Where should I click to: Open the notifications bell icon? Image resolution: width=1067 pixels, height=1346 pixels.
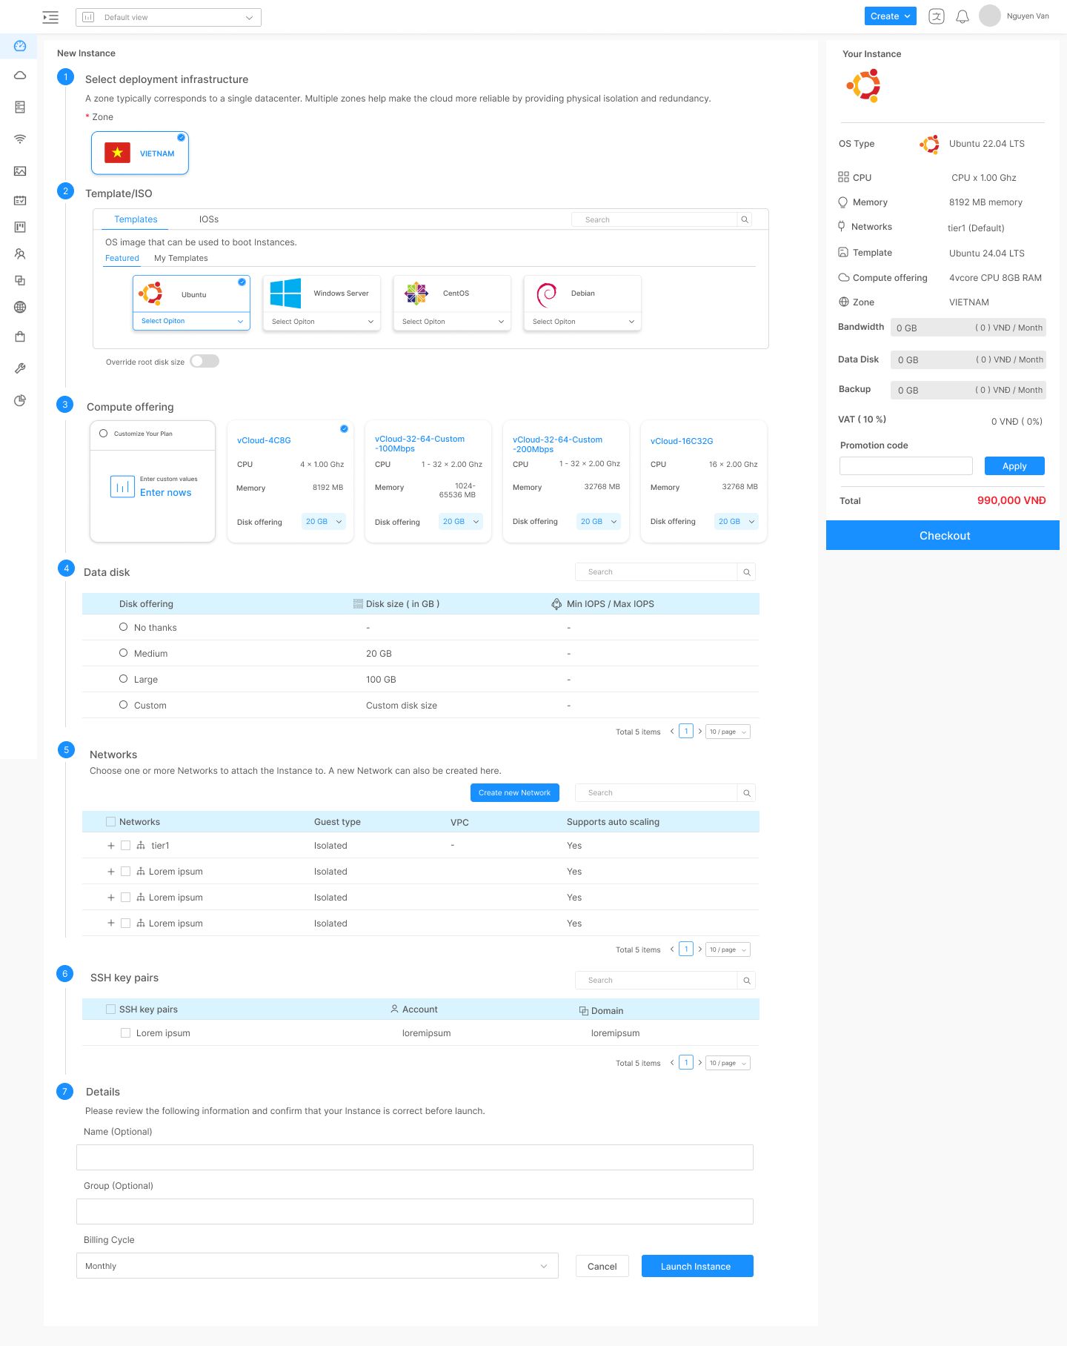click(963, 16)
